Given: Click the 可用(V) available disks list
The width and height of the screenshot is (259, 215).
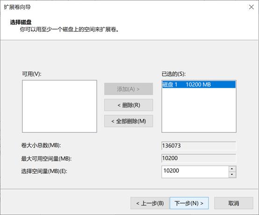Looking at the screenshot, I should 59,106.
